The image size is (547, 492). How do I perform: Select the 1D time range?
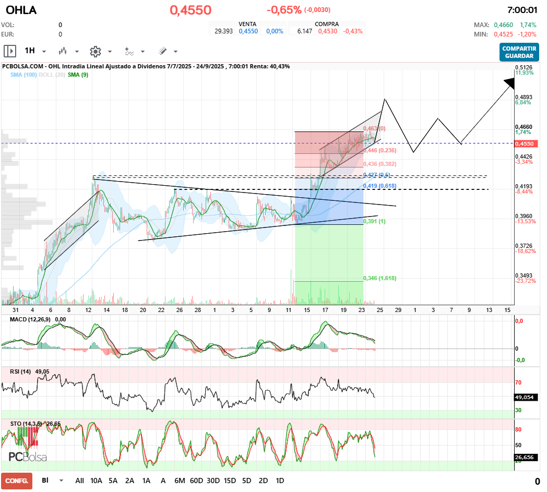(280, 481)
